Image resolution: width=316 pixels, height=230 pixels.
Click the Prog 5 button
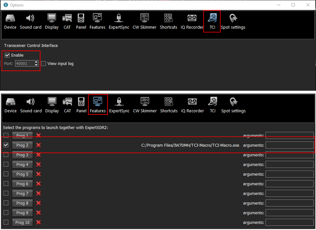(x=22, y=174)
